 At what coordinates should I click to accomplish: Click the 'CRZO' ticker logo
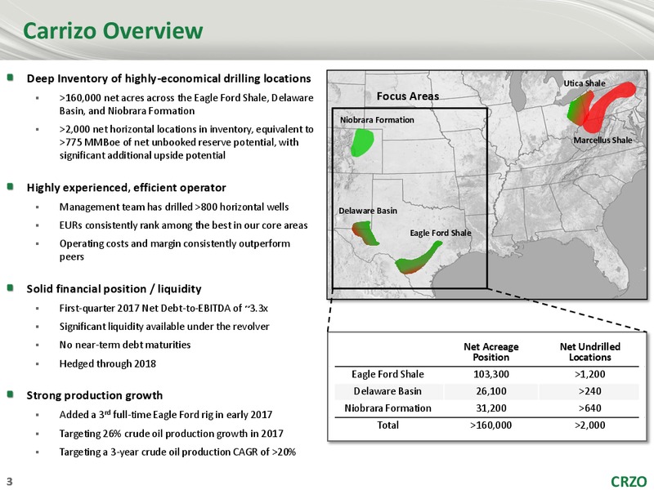(x=629, y=482)
